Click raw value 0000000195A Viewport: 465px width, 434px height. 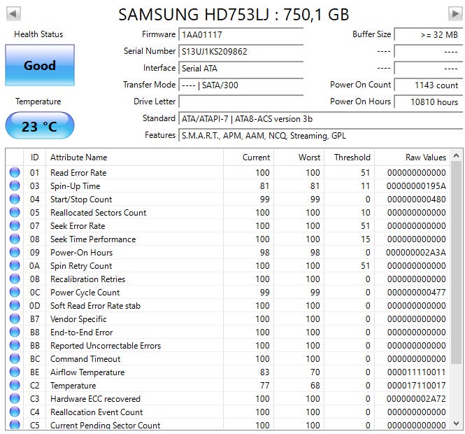pos(416,185)
